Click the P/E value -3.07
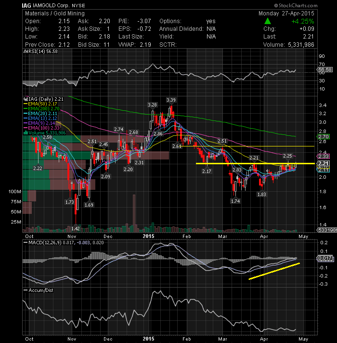The height and width of the screenshot is (343, 337). coord(144,21)
